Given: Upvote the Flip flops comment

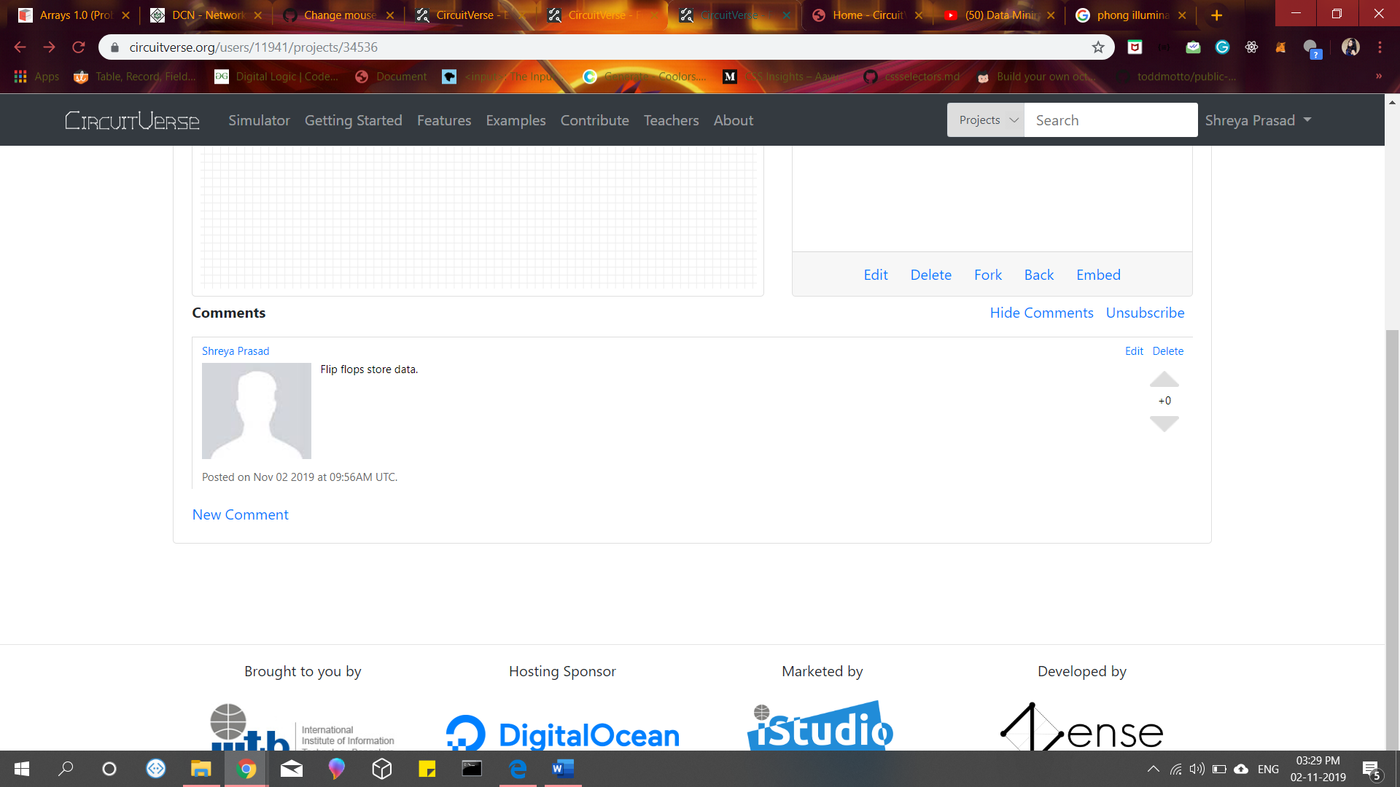Looking at the screenshot, I should point(1164,380).
